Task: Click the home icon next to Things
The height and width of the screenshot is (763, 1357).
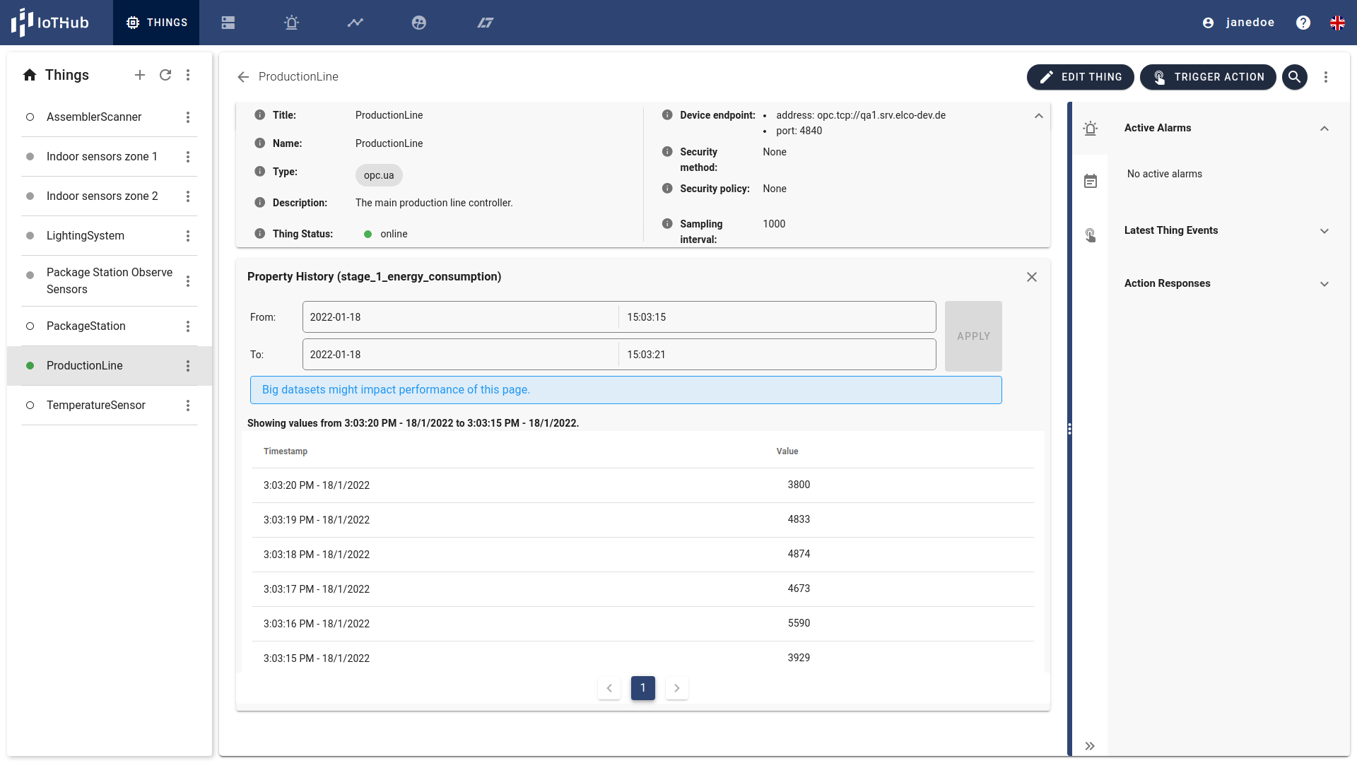Action: [30, 75]
